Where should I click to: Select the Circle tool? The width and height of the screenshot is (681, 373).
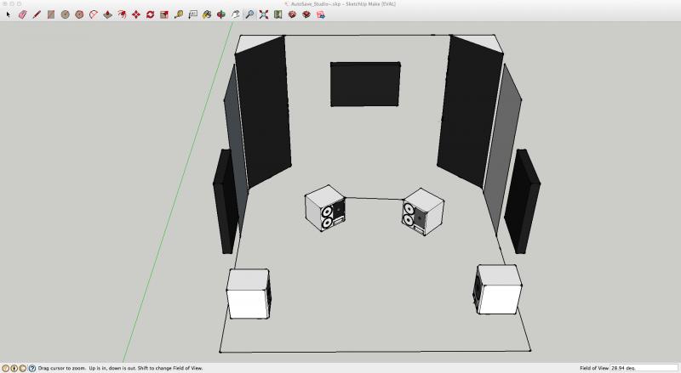coord(66,14)
